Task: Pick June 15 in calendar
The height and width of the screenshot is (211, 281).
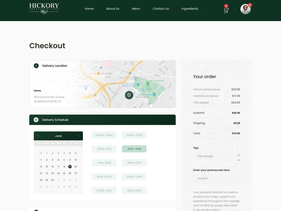Action: tap(47, 167)
